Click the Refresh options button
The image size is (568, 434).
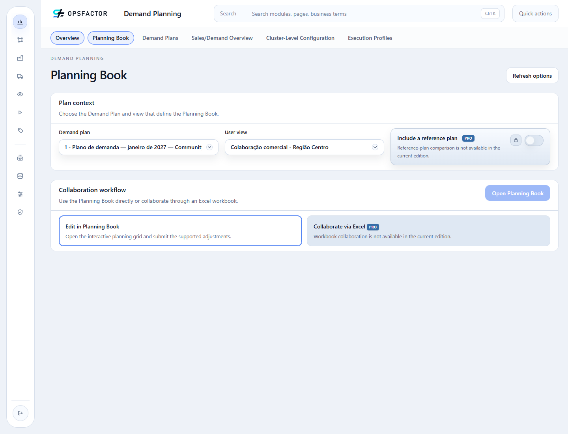[x=532, y=76]
